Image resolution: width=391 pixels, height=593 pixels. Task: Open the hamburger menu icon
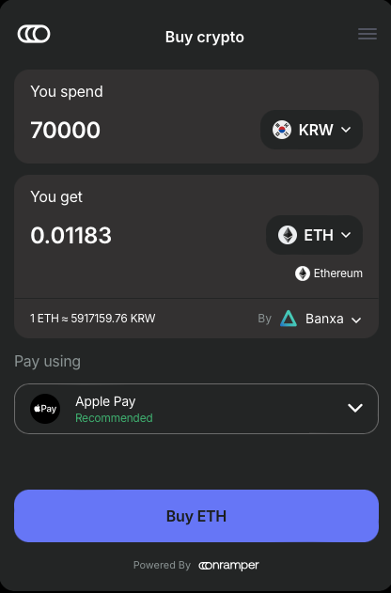click(368, 34)
